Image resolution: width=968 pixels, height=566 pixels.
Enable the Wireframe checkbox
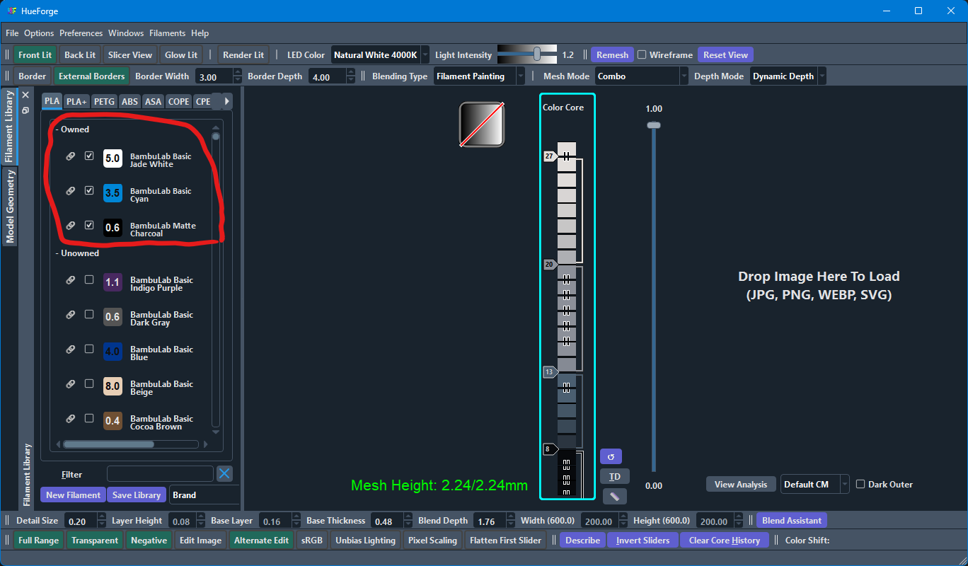click(642, 54)
